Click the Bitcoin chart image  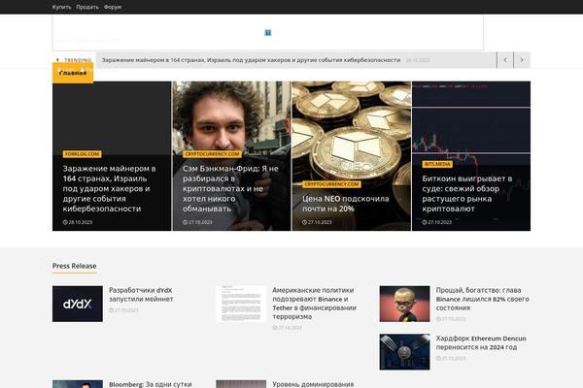[471, 120]
